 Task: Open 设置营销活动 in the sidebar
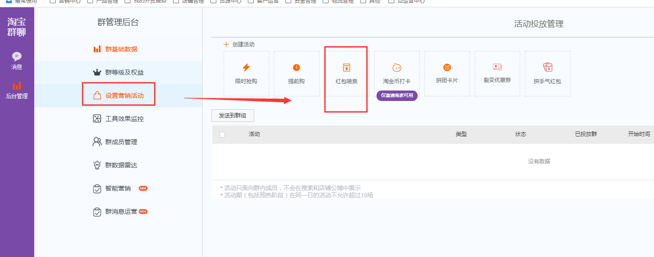(x=124, y=96)
